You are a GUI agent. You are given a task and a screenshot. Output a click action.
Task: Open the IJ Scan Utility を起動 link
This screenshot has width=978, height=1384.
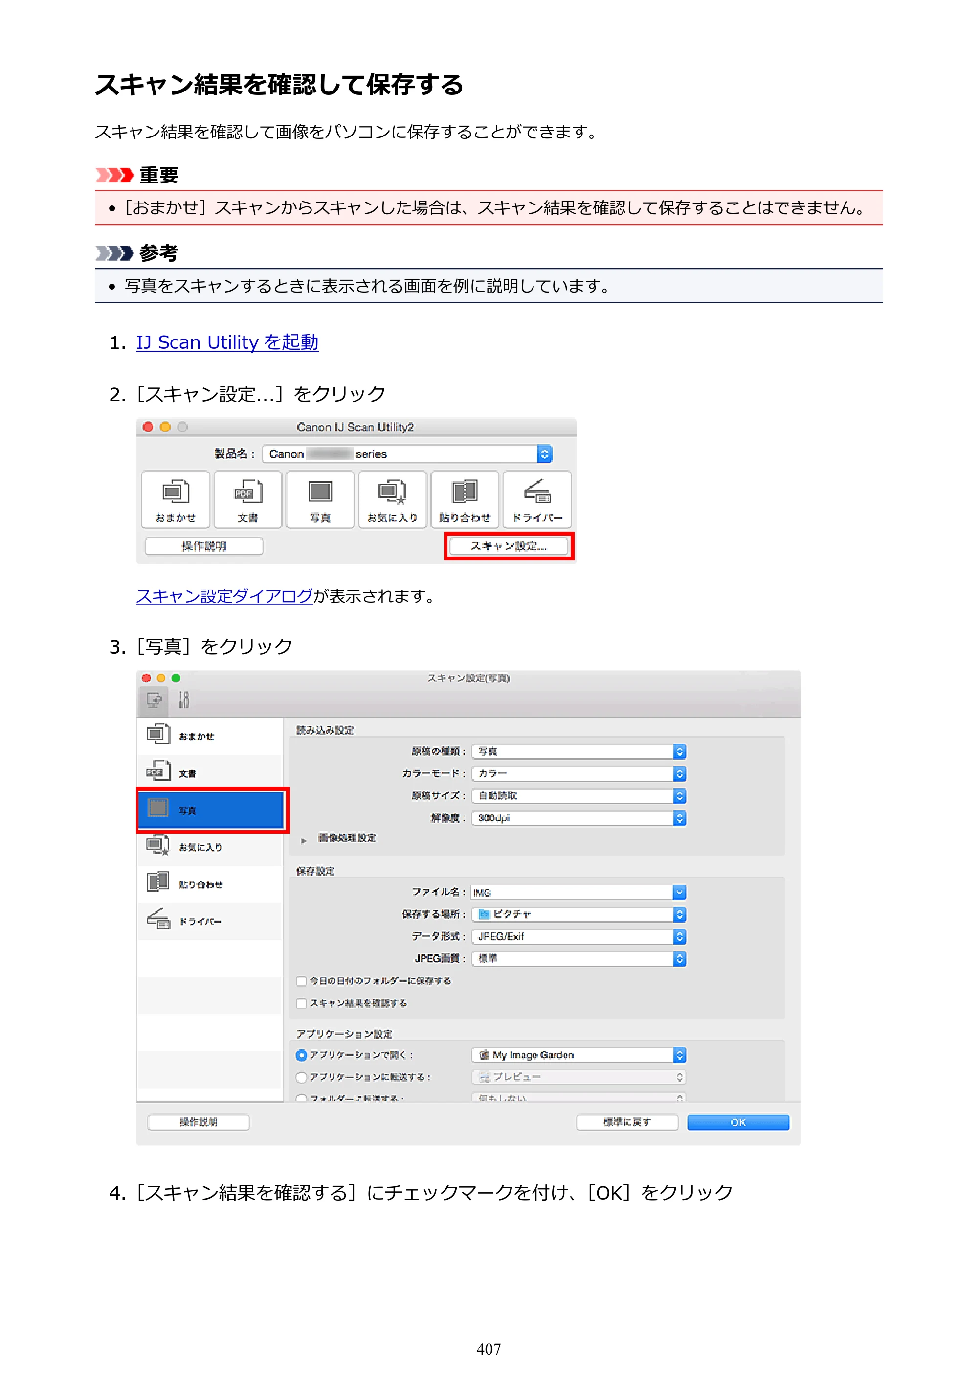click(227, 342)
